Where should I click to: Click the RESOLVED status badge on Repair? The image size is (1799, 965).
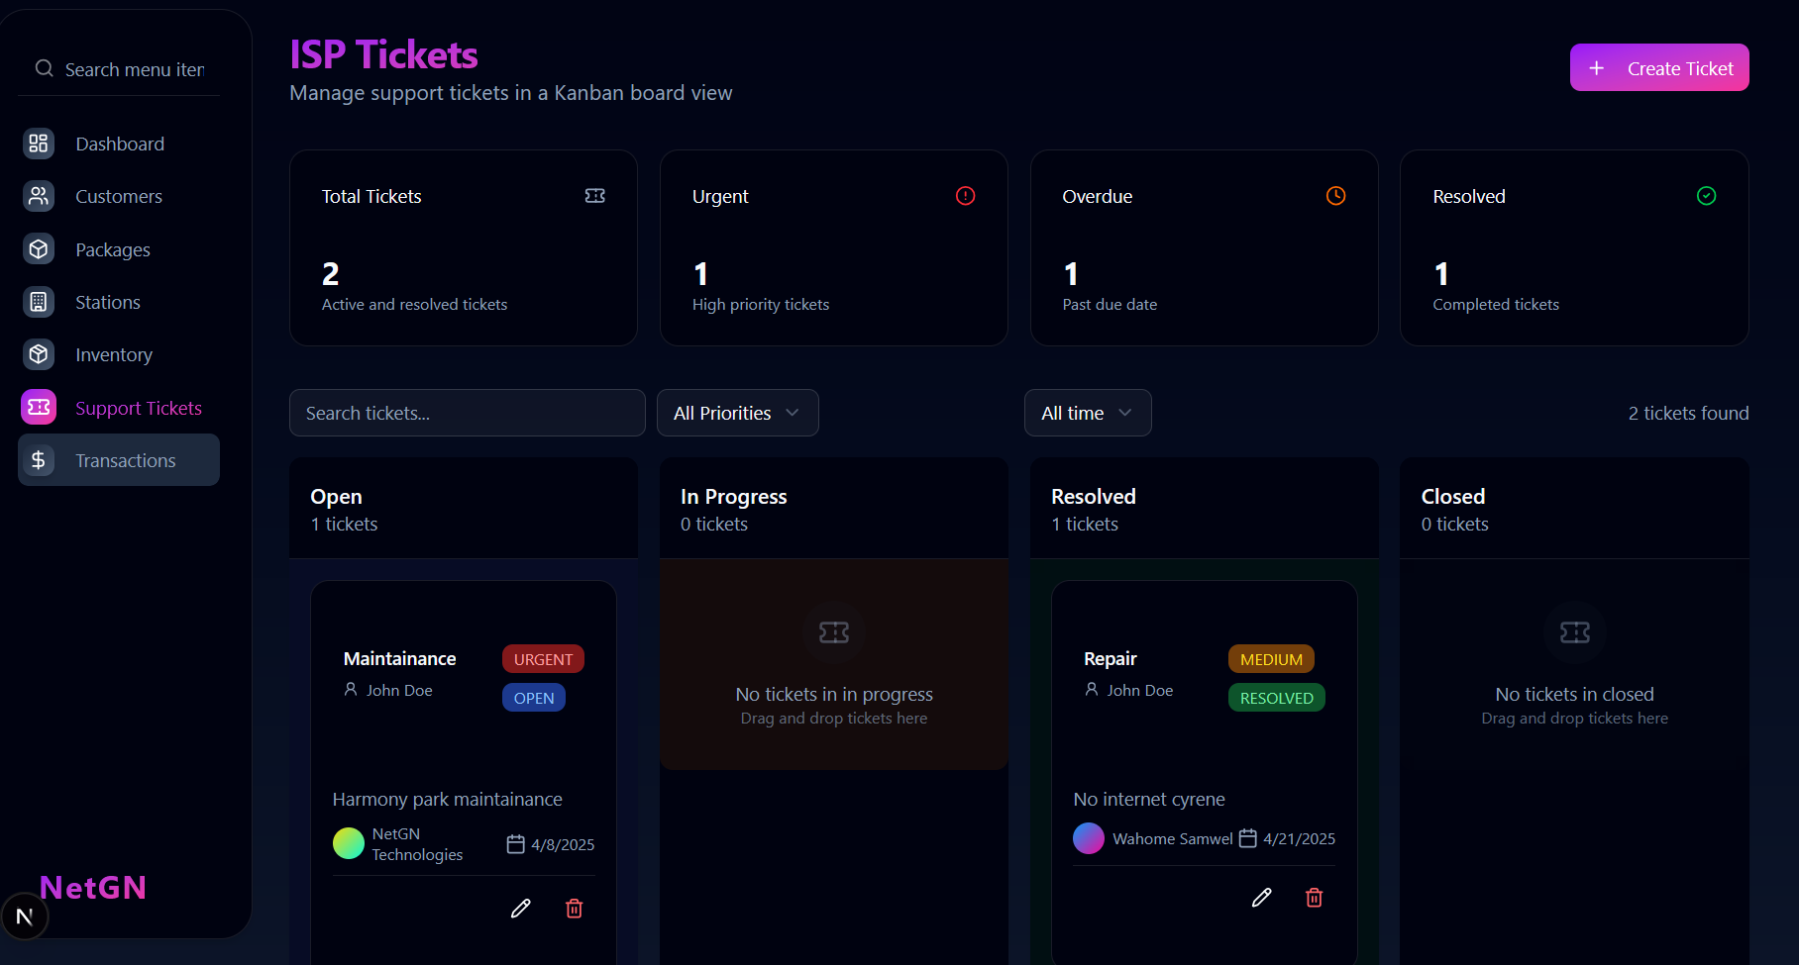tap(1276, 698)
